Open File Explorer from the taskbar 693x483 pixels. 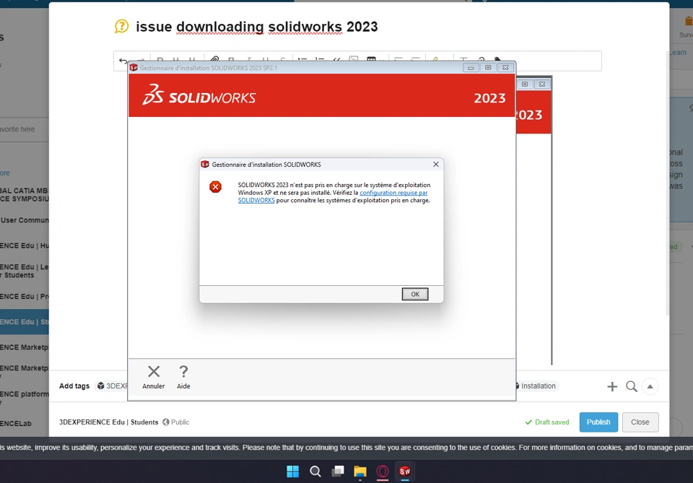[x=360, y=471]
